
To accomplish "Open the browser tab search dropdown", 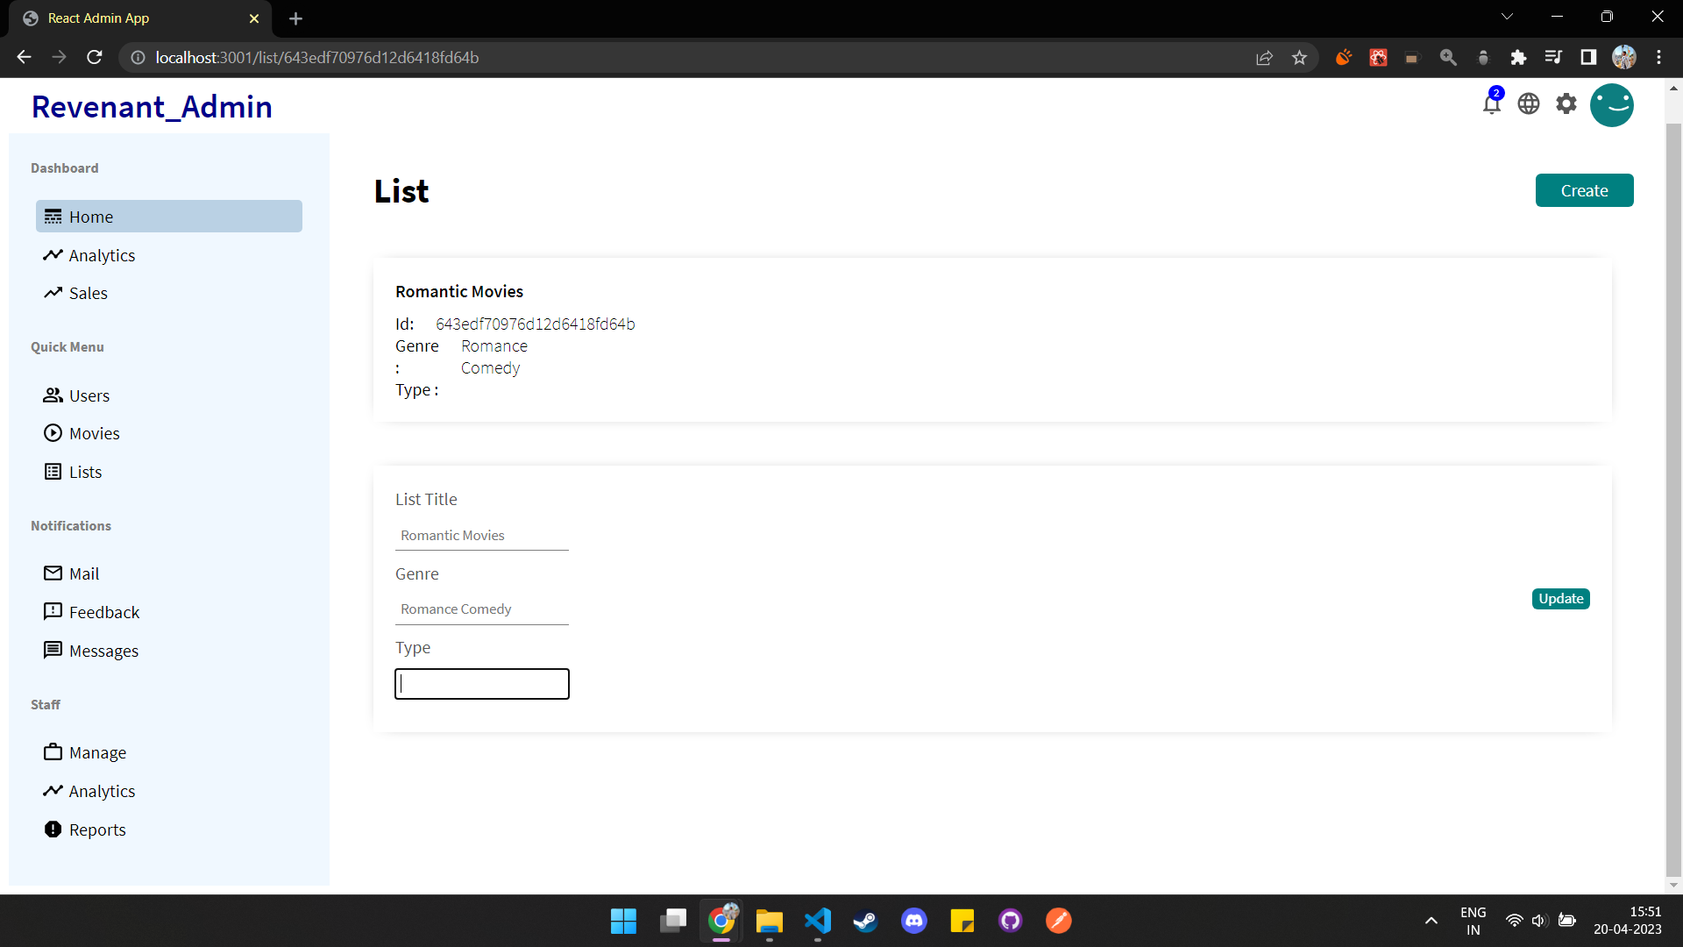I will click(1508, 16).
